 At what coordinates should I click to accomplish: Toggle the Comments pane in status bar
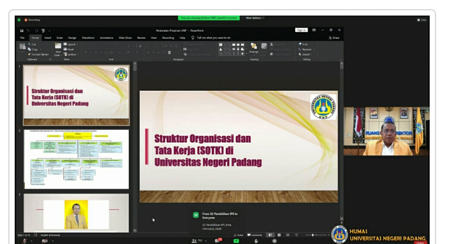click(x=255, y=235)
